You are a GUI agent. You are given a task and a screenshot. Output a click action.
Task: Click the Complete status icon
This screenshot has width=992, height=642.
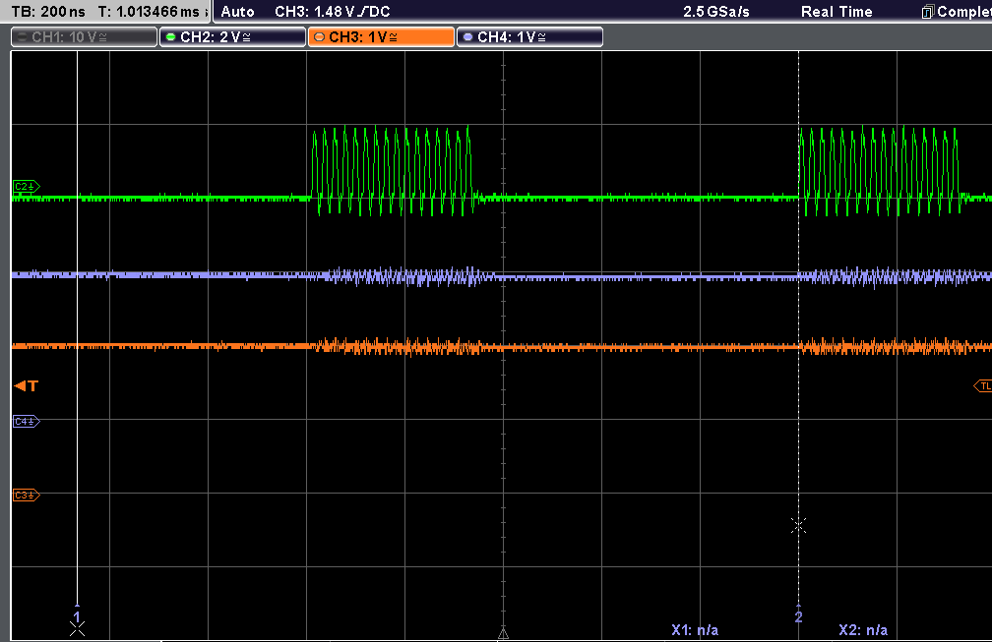pyautogui.click(x=927, y=12)
